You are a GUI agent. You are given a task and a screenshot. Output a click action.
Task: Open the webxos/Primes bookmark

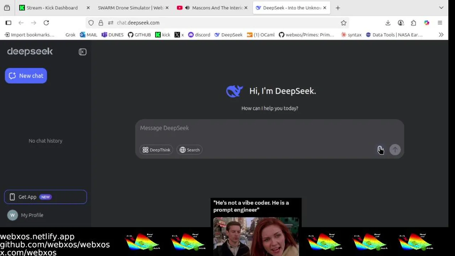[x=306, y=35]
